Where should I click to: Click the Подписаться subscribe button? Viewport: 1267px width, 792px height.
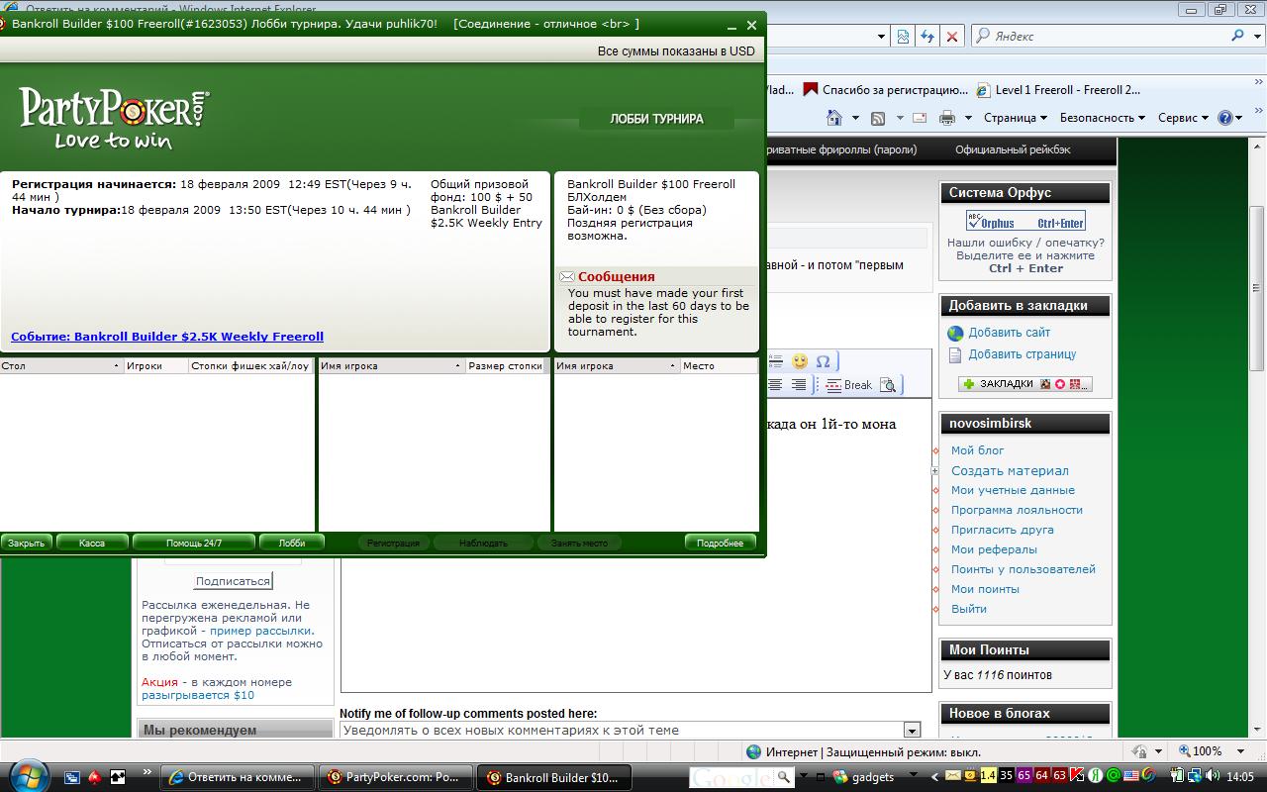tap(233, 581)
